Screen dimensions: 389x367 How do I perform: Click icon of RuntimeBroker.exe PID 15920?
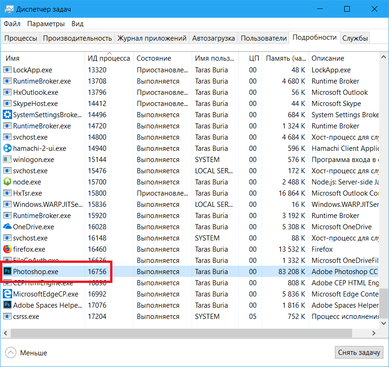[7, 215]
